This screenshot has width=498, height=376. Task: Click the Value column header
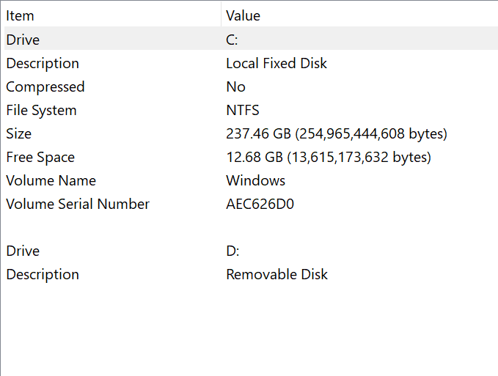coord(243,15)
